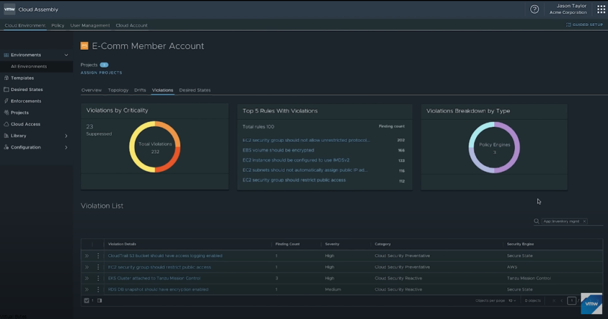Expand the Library sidebar chevron

66,136
